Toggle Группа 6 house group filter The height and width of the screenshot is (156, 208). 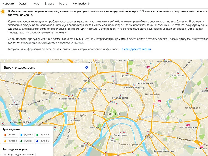[x=43, y=141]
